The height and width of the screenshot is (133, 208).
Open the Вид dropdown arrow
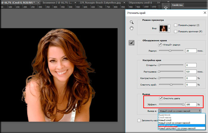click(169, 28)
